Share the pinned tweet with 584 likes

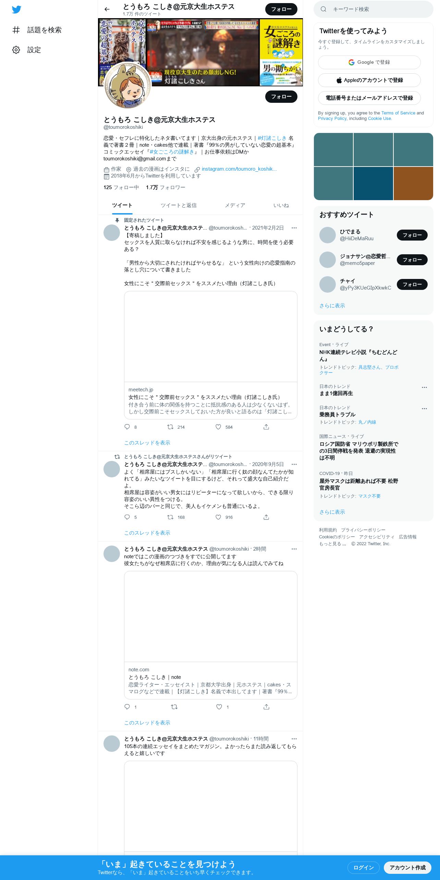(x=266, y=427)
